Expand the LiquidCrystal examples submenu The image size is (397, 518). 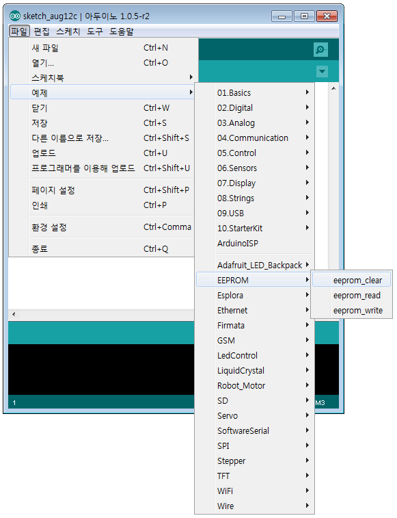pos(254,371)
